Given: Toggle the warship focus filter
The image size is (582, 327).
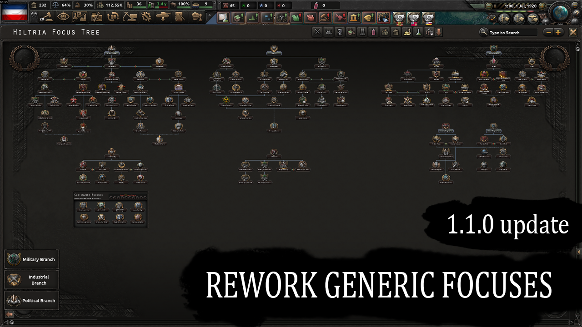Looking at the screenshot, I should tap(328, 32).
